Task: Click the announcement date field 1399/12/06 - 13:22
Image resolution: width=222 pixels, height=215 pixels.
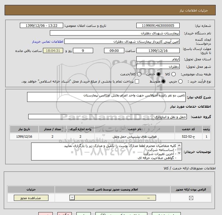Action: coord(42,26)
